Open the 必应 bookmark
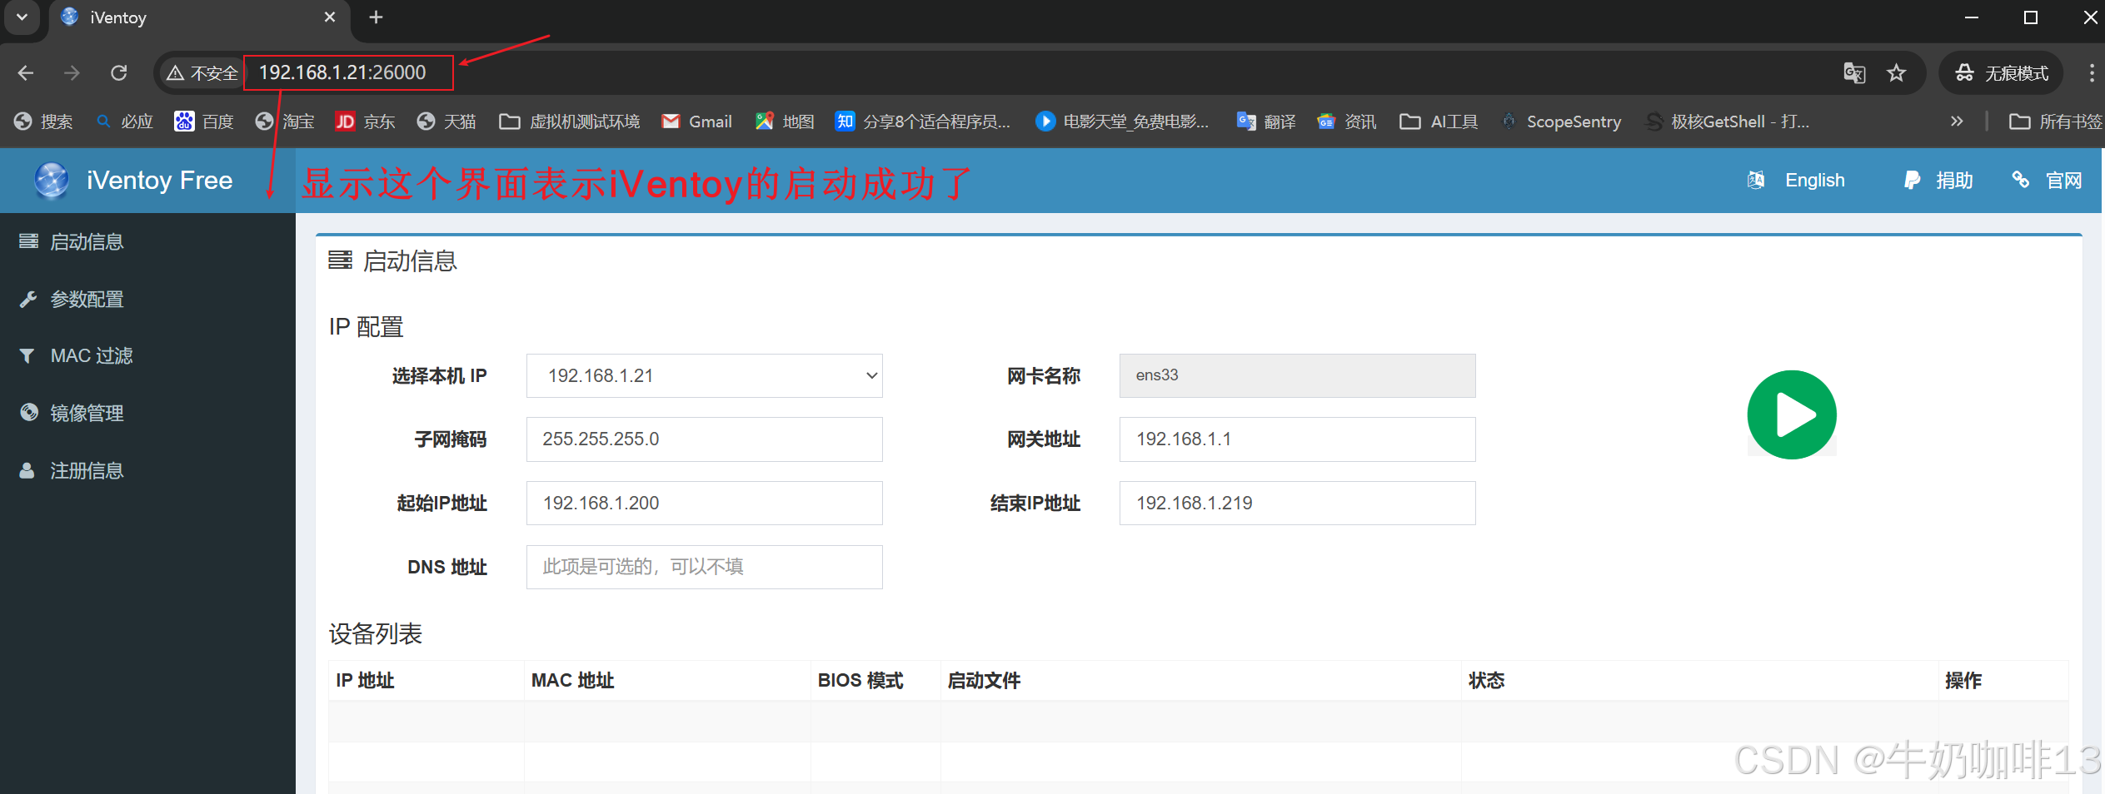The width and height of the screenshot is (2105, 794). click(x=124, y=122)
